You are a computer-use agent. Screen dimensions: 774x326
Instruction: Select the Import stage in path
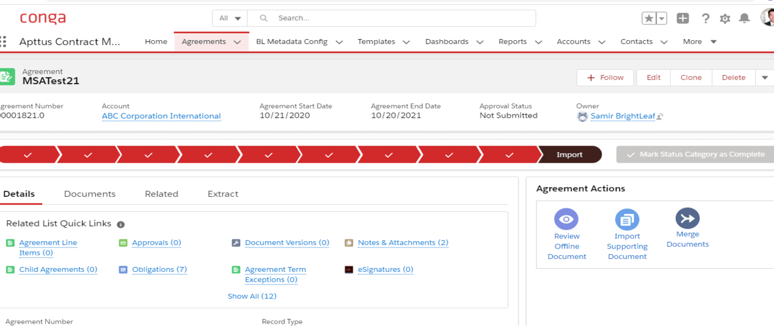(x=569, y=155)
